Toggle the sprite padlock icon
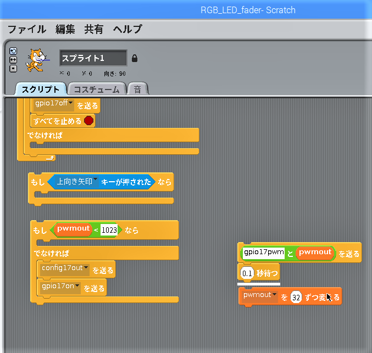This screenshot has width=372, height=353. coord(135,58)
